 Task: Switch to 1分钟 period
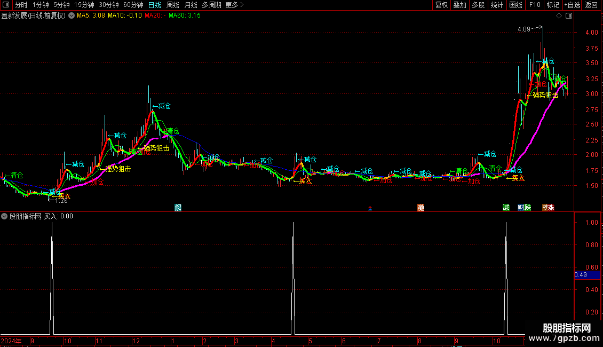click(41, 5)
